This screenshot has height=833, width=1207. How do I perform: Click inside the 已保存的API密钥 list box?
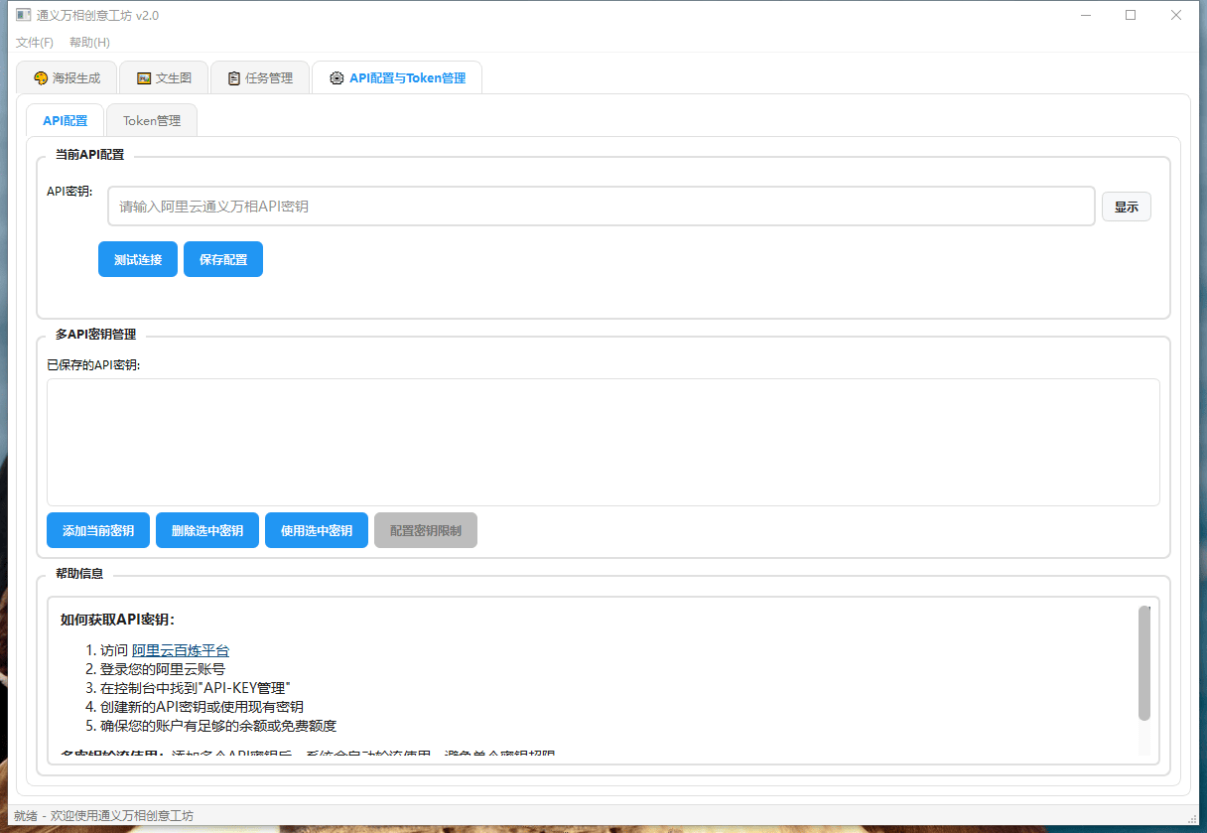click(603, 442)
